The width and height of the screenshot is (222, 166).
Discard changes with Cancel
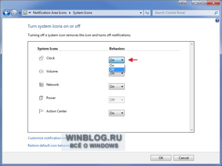tap(183, 158)
